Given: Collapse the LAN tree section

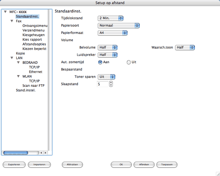Looking at the screenshot, I should (12, 58).
